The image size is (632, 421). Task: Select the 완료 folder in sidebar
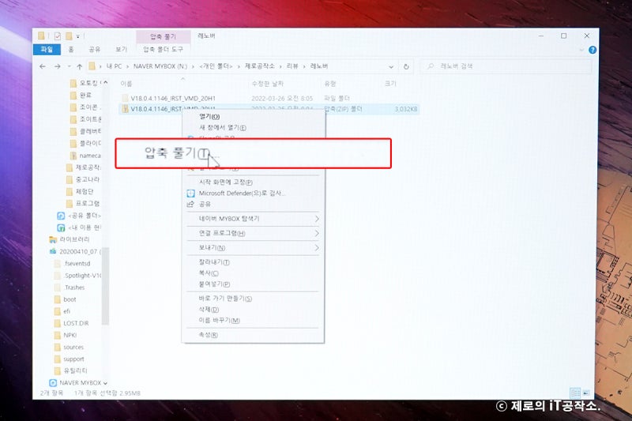(81, 95)
